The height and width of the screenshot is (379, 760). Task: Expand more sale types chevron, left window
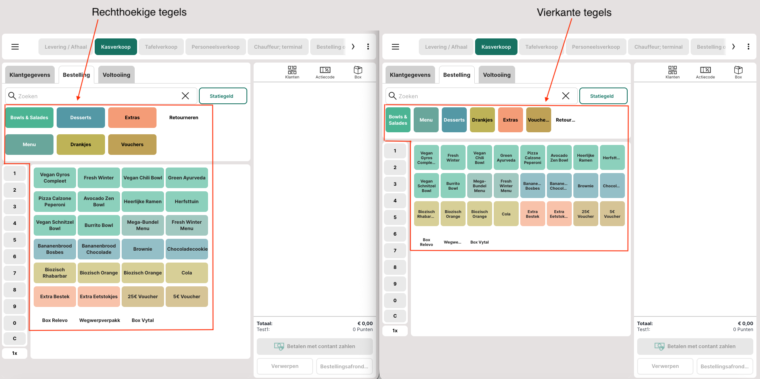[353, 47]
